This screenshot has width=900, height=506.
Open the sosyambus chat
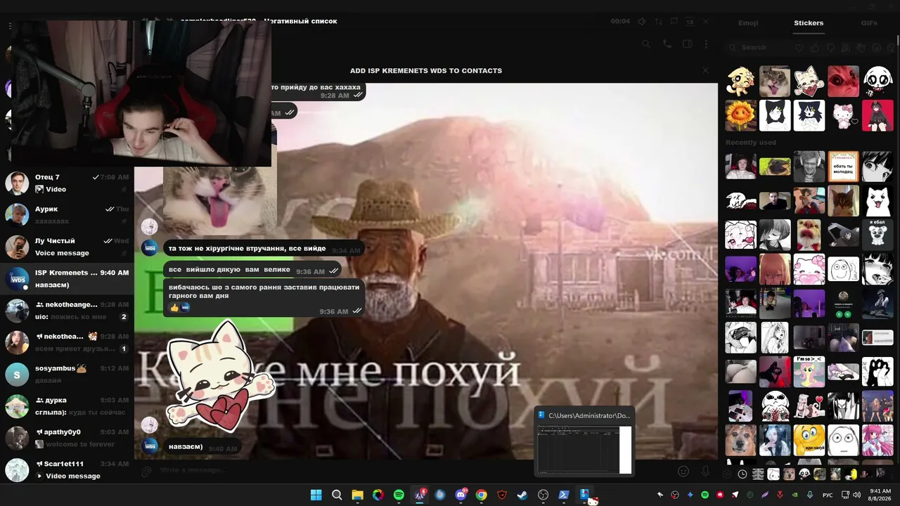pyautogui.click(x=67, y=374)
